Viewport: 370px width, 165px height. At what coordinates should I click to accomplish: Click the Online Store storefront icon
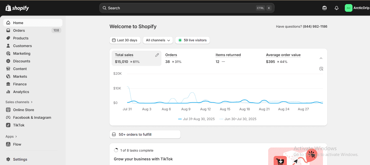(8, 110)
